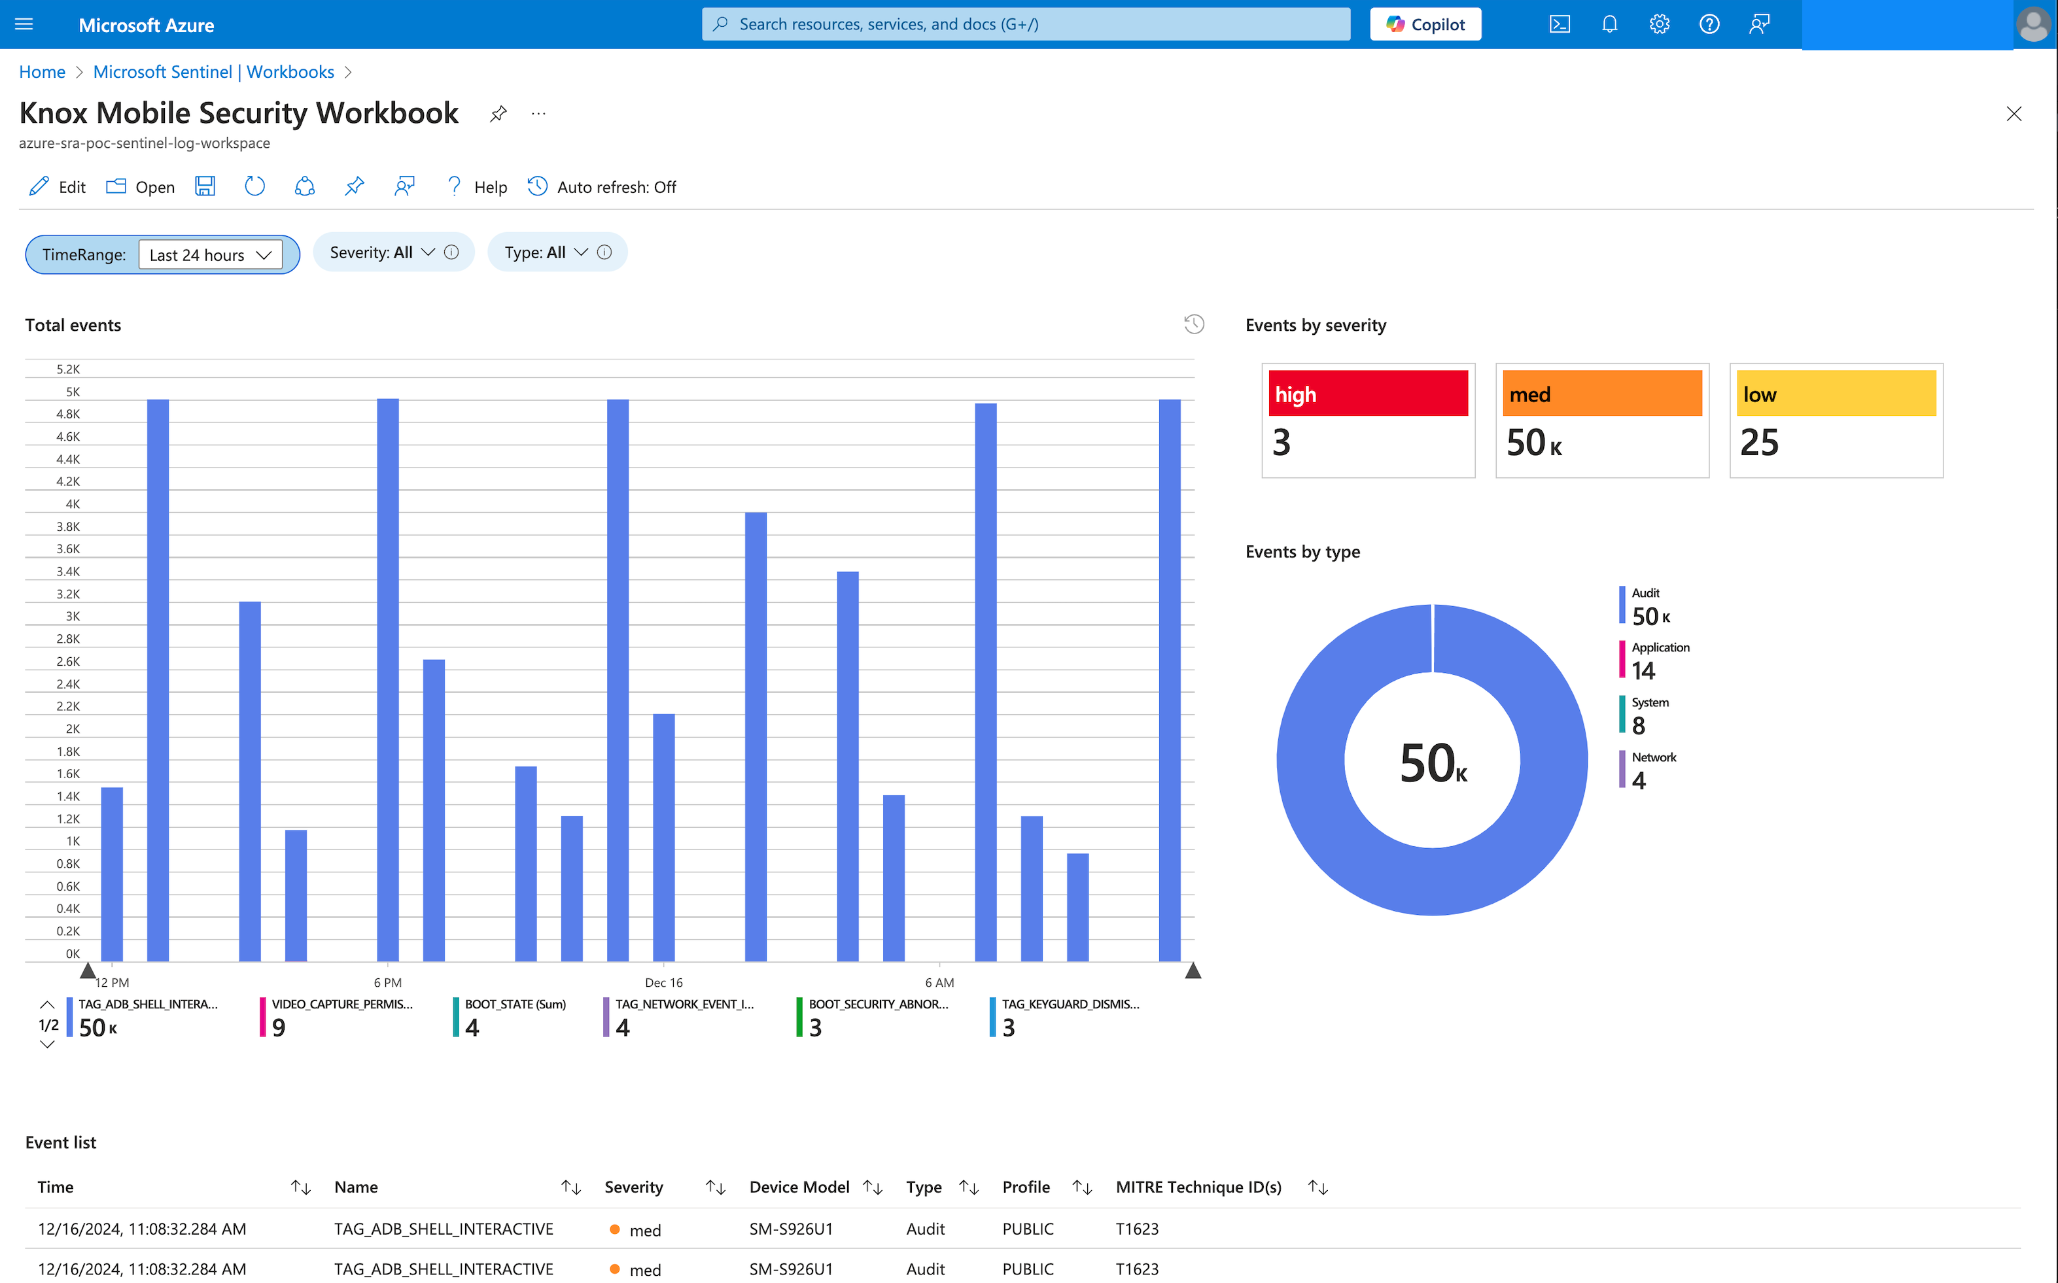This screenshot has height=1283, width=2058.
Task: Expand the TimeRange Last 24 hours dropdown
Action: point(211,254)
